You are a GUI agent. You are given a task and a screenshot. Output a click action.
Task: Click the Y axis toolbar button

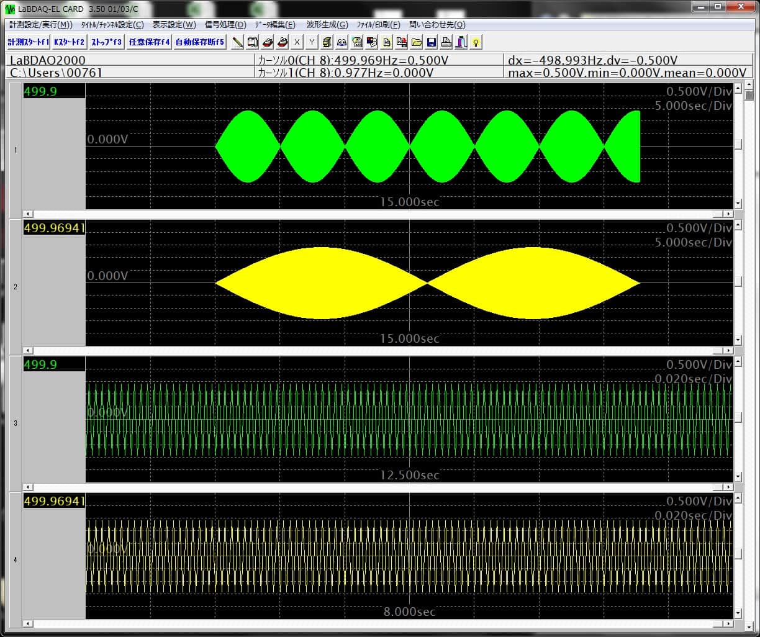312,42
